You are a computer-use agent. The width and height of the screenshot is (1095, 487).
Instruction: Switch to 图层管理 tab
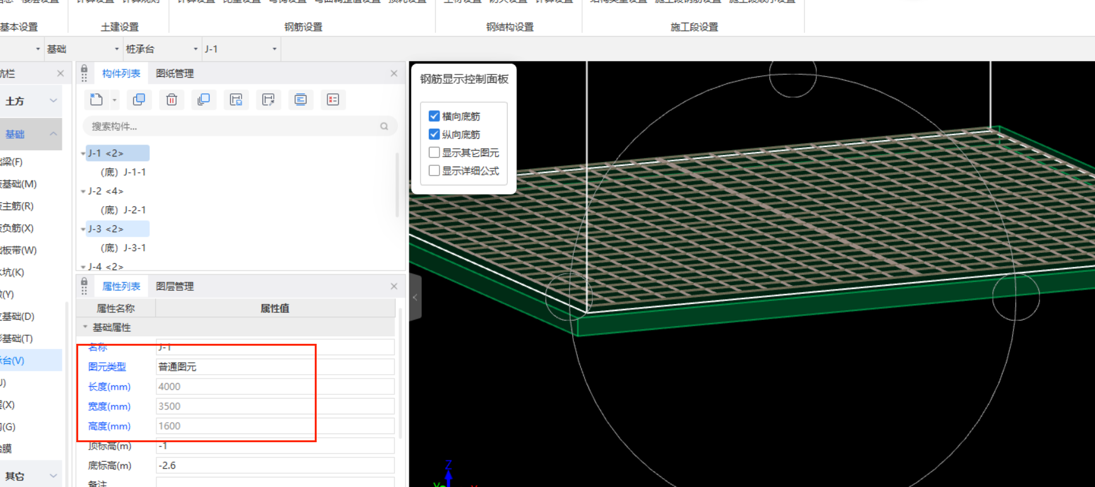coord(175,286)
